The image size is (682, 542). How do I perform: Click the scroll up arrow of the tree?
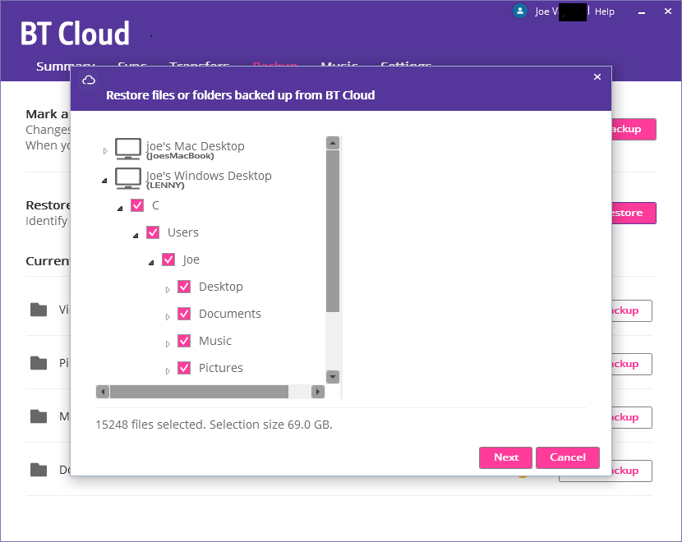[333, 143]
